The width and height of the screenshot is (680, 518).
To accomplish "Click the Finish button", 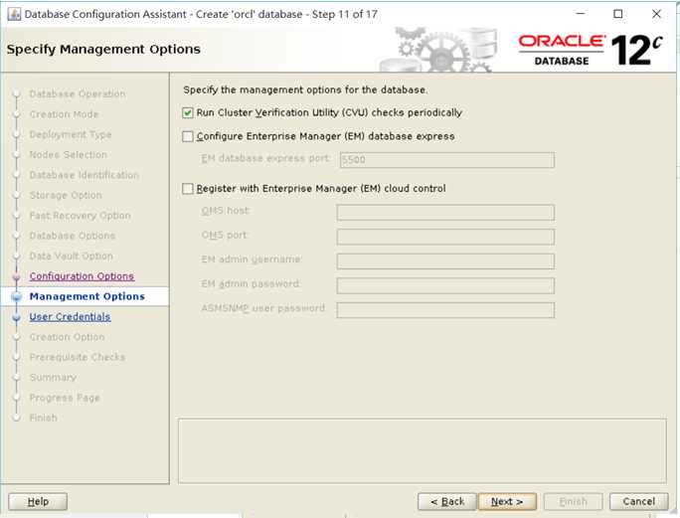I will pyautogui.click(x=573, y=501).
